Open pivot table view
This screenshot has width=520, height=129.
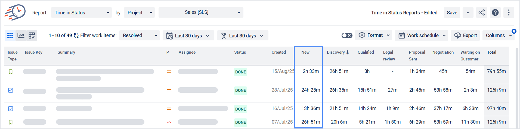tap(32, 36)
